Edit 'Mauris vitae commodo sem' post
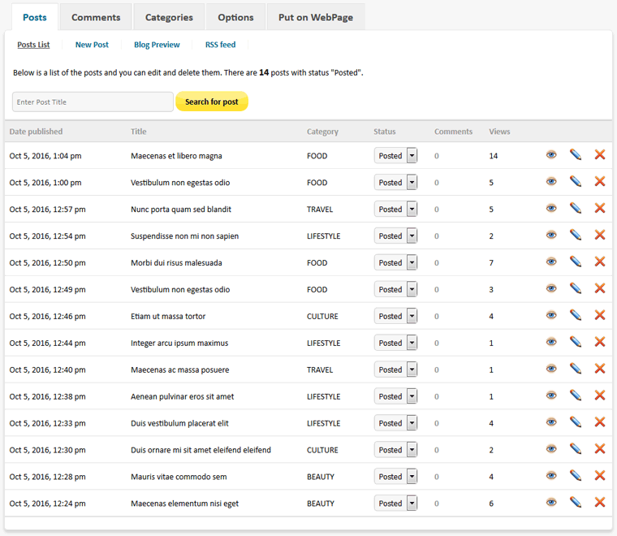 pos(576,476)
